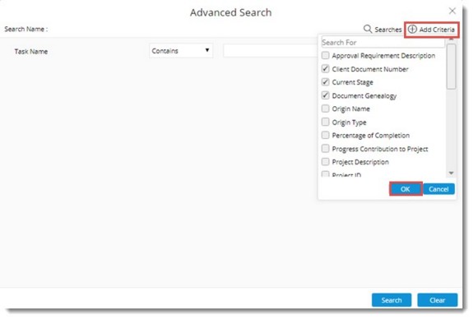Enable the Origin Name checkbox

click(x=325, y=109)
